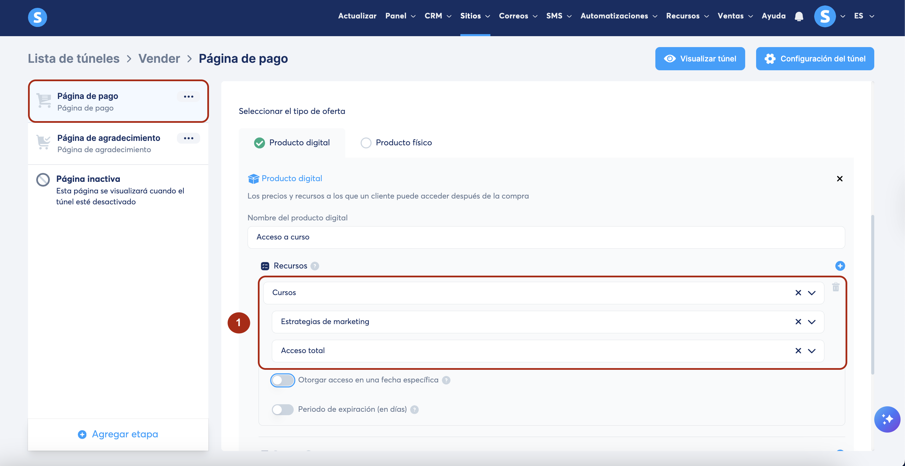Open options menu for Página de agradecimiento
The image size is (905, 466).
pyautogui.click(x=188, y=138)
